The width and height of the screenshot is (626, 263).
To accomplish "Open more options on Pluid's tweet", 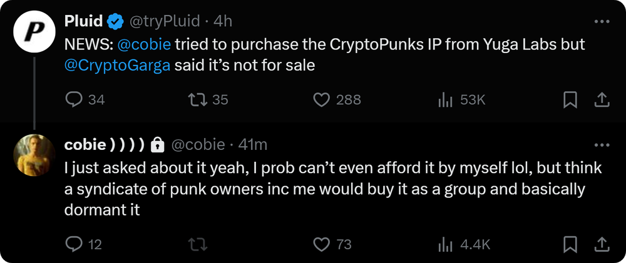I will 601,21.
